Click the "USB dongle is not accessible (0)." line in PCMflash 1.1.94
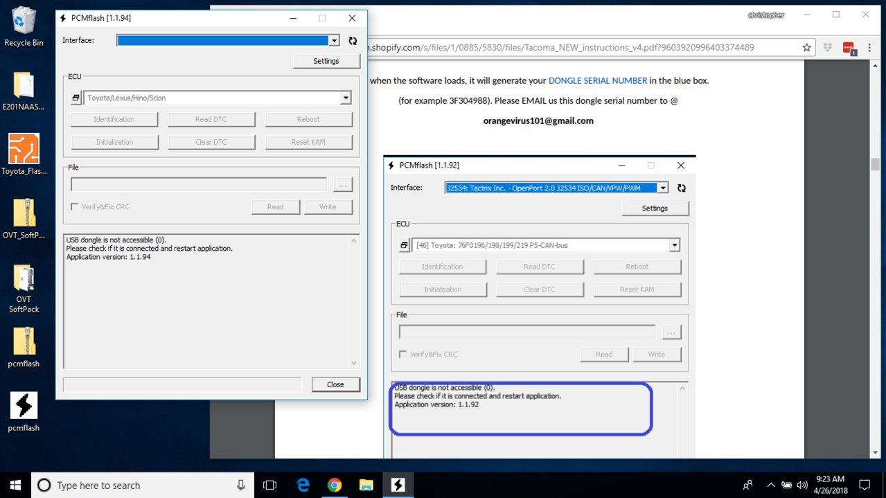This screenshot has width=886, height=498. click(x=116, y=240)
